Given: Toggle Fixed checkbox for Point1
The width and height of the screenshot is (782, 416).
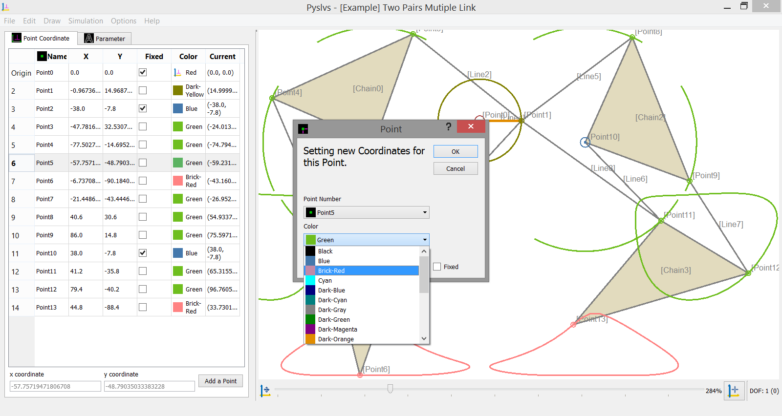Looking at the screenshot, I should [143, 90].
